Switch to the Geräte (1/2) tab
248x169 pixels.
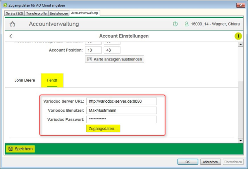click(14, 13)
